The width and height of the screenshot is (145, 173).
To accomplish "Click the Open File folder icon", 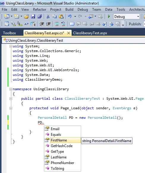I will tap(26, 17).
